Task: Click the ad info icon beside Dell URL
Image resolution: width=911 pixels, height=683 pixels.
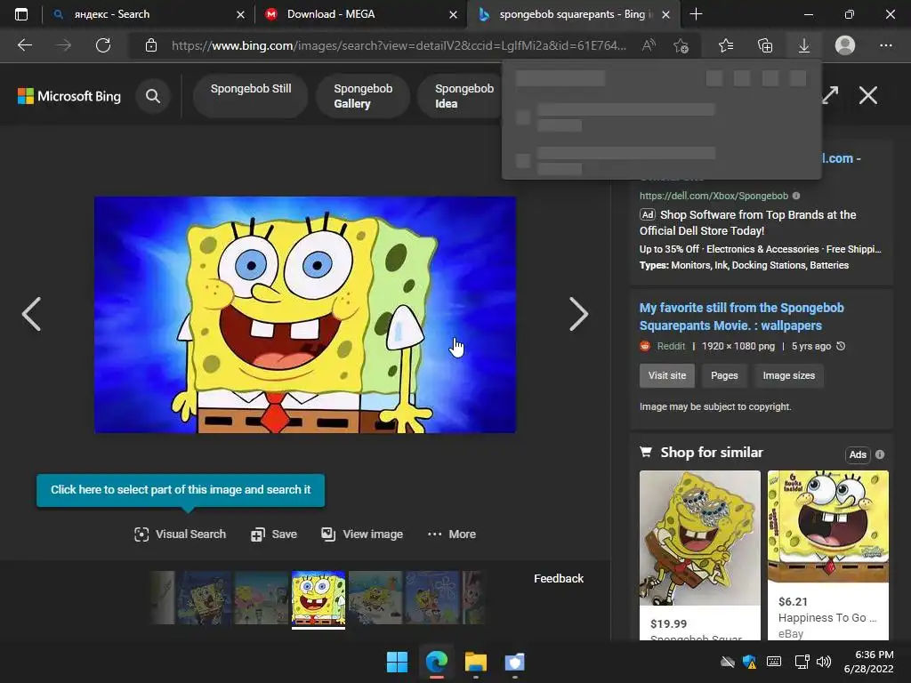Action: pos(796,196)
